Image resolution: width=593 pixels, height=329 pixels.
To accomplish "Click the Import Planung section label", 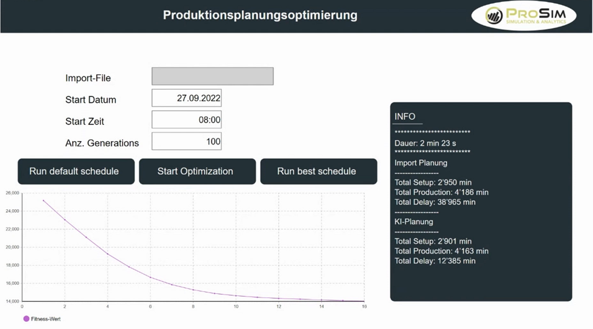I will [x=421, y=163].
